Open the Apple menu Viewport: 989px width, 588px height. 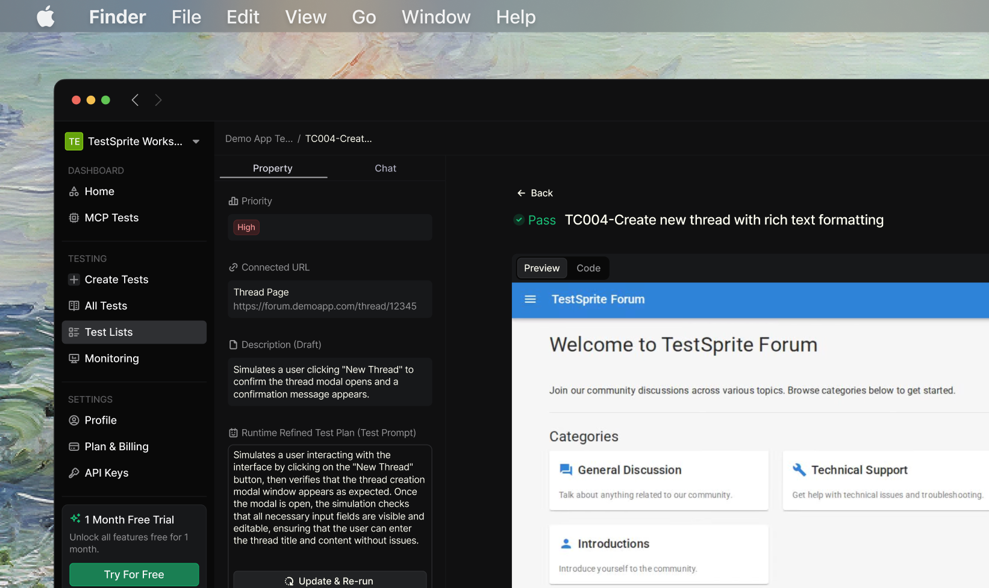click(46, 17)
